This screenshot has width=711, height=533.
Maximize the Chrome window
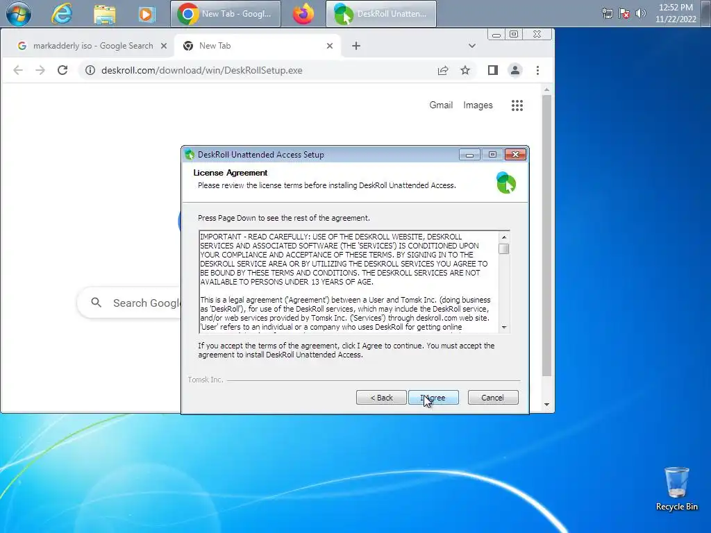click(514, 35)
